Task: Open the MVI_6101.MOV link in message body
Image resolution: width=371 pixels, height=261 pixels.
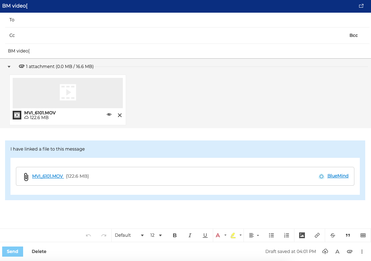Action: (48, 176)
